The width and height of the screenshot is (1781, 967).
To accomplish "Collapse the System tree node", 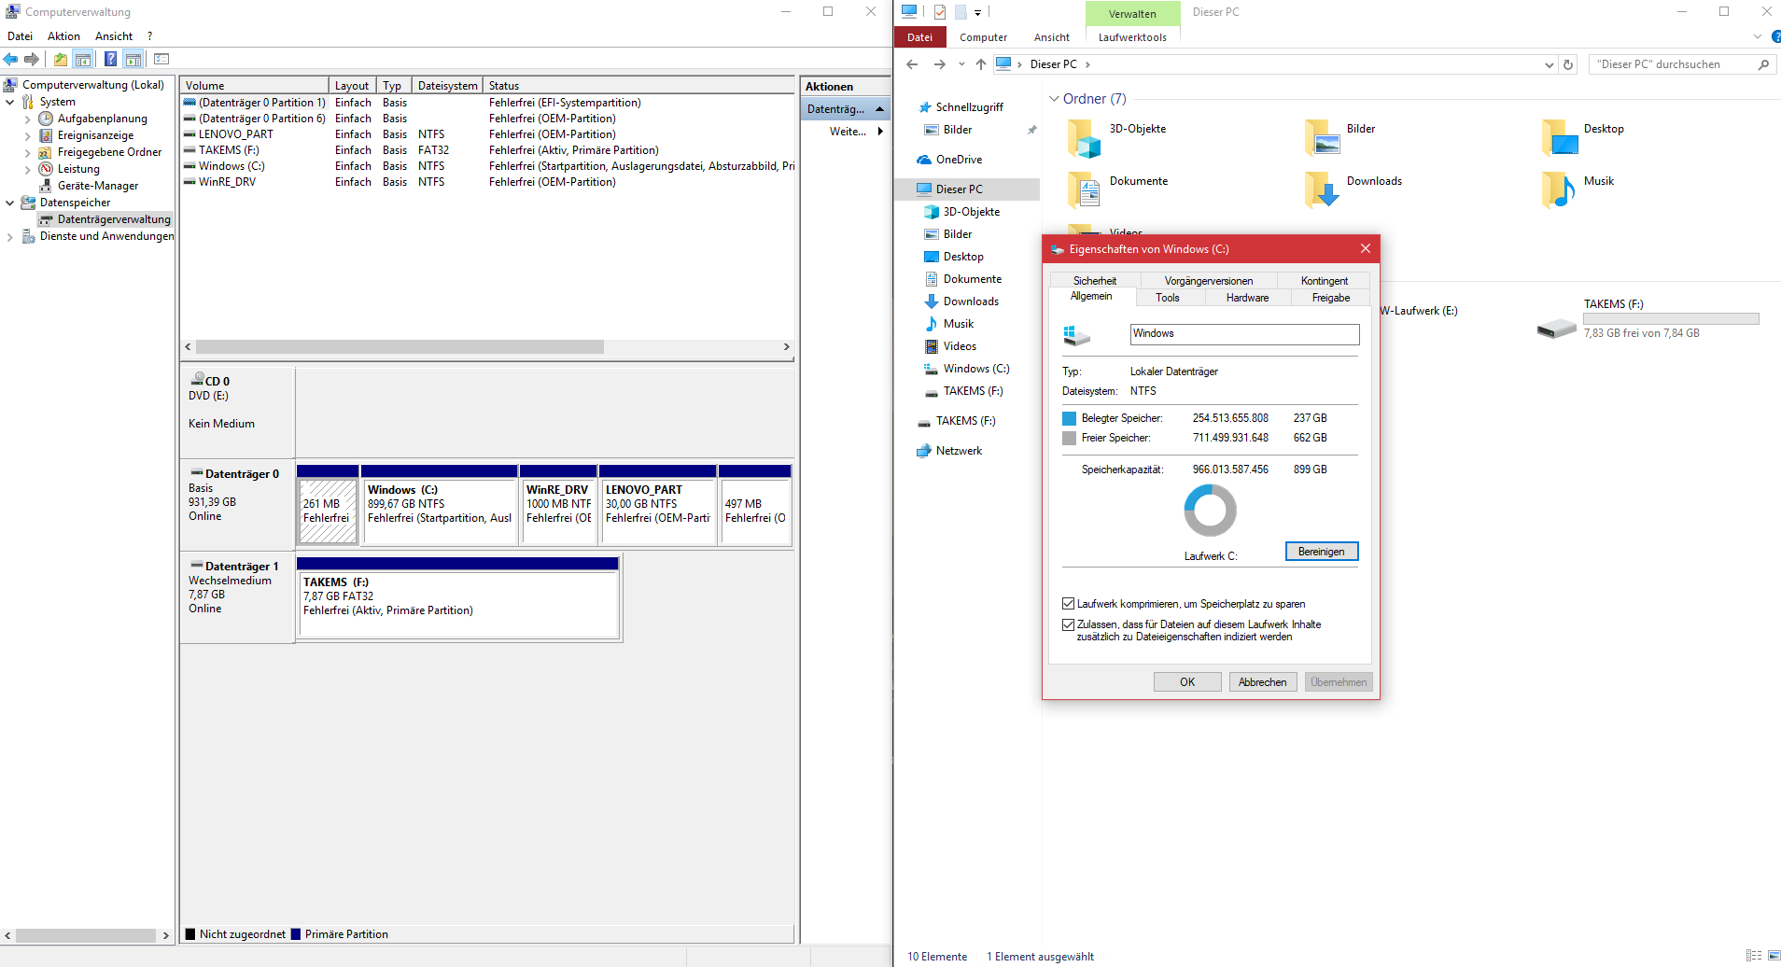I will (x=10, y=102).
